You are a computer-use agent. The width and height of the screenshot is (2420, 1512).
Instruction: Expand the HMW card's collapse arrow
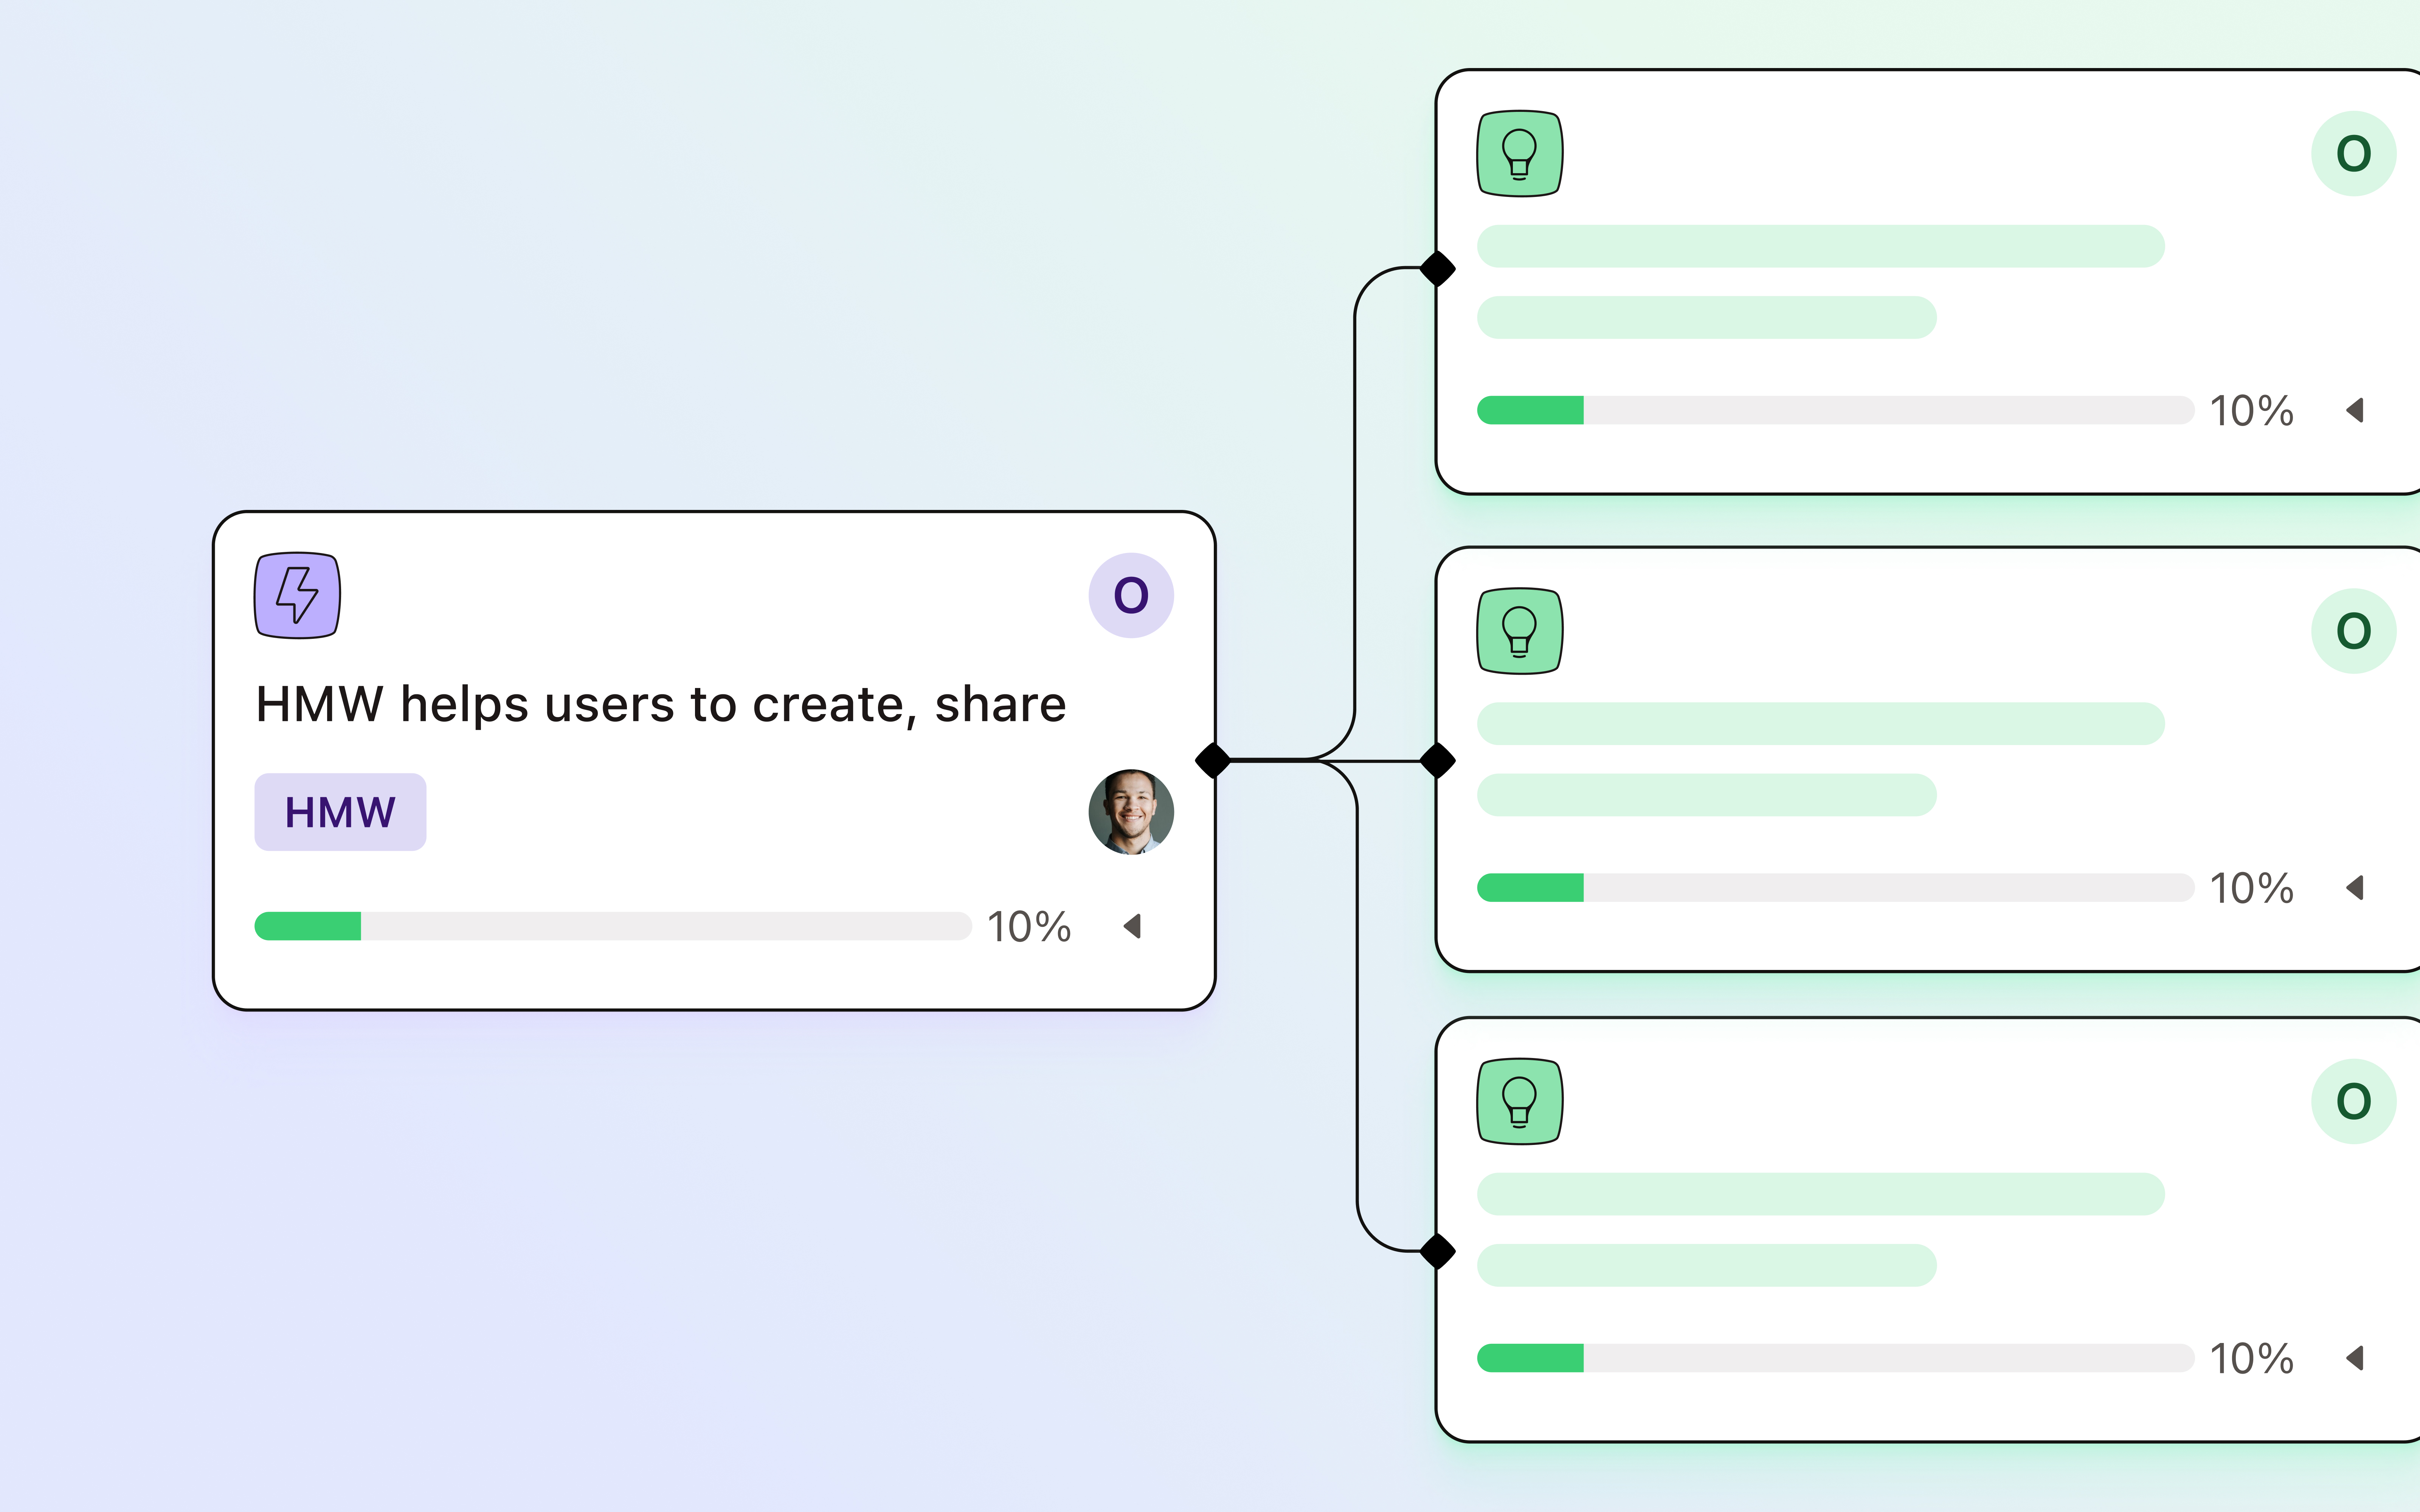[x=1132, y=926]
